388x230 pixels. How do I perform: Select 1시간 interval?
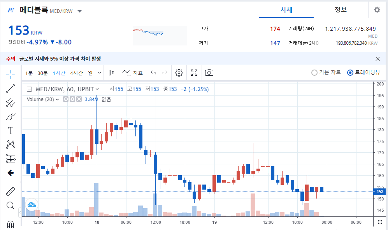coord(59,73)
